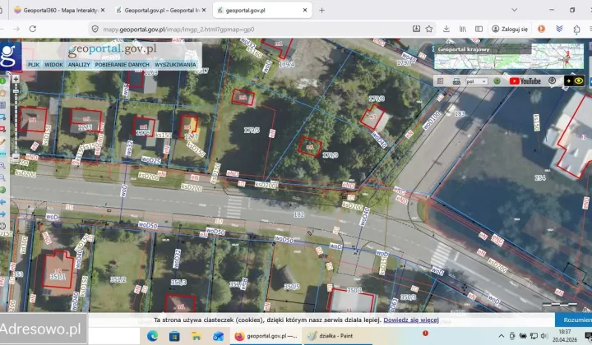The width and height of the screenshot is (592, 345).
Task: Open the ANALIZY menu
Action: pos(79,64)
